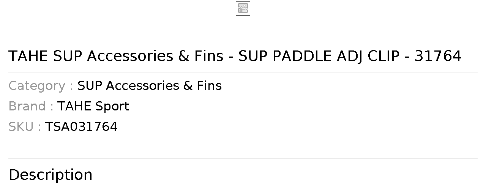This screenshot has height=192, width=486.
Task: Click the word ADJ in the title
Action: coord(349,56)
